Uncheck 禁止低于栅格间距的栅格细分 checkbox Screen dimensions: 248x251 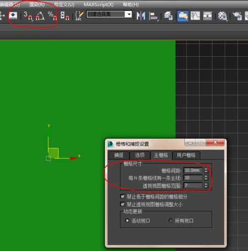(x=123, y=196)
